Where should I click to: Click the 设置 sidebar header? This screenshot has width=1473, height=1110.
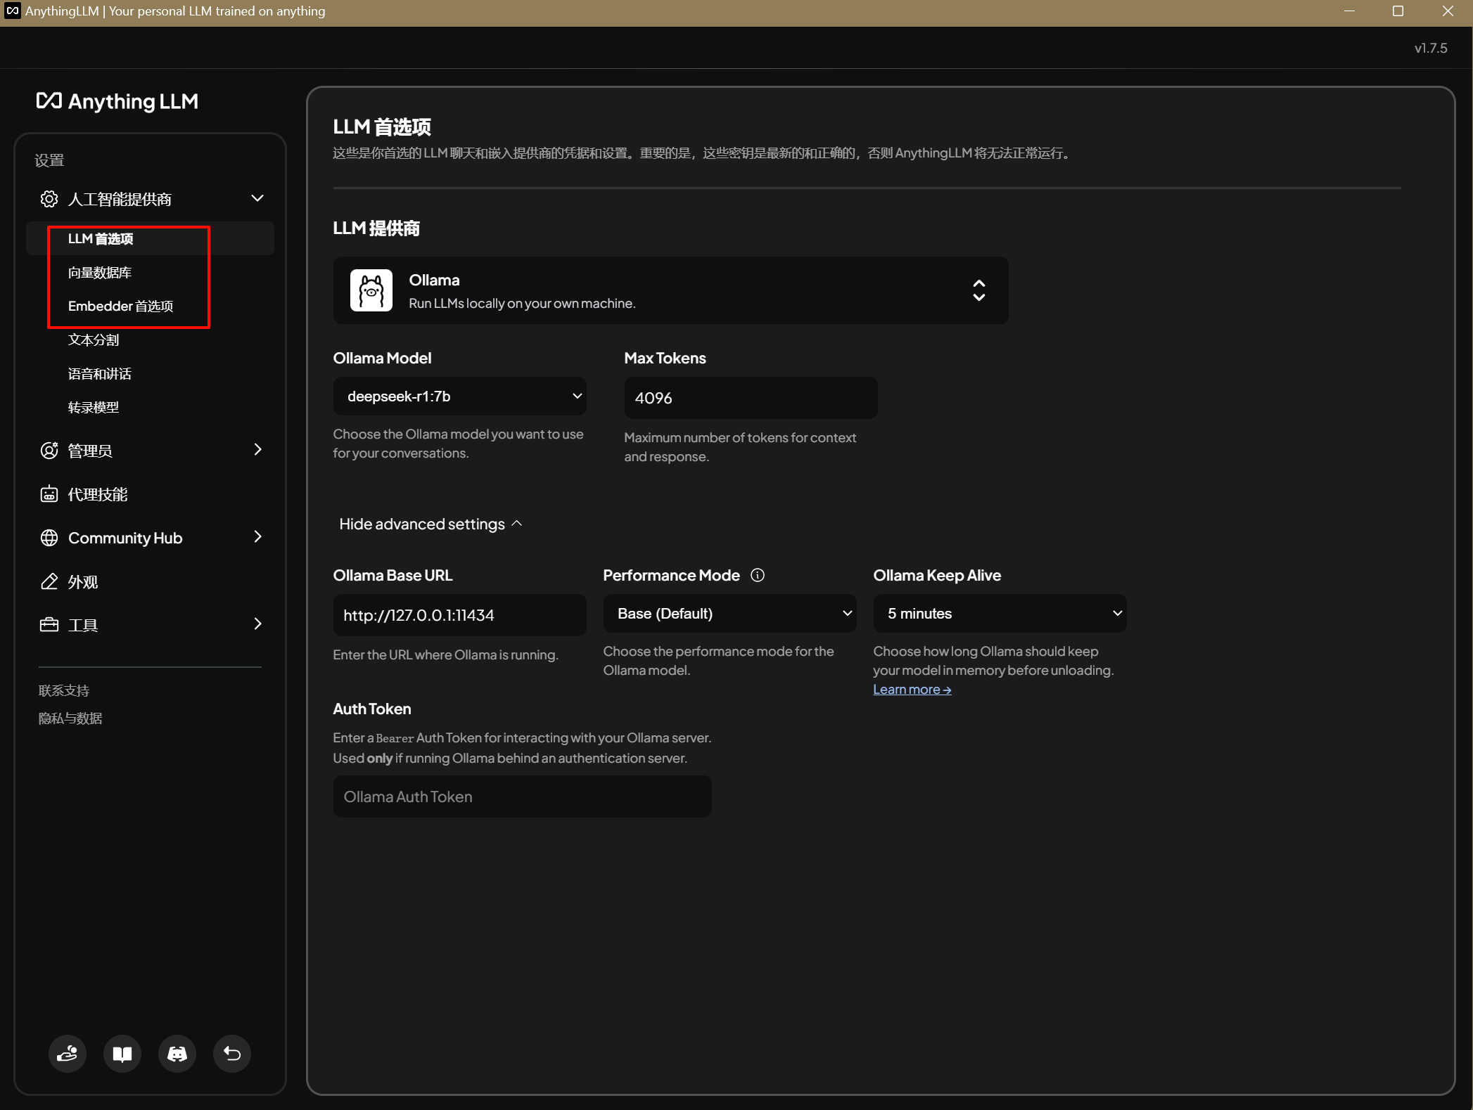pyautogui.click(x=49, y=160)
